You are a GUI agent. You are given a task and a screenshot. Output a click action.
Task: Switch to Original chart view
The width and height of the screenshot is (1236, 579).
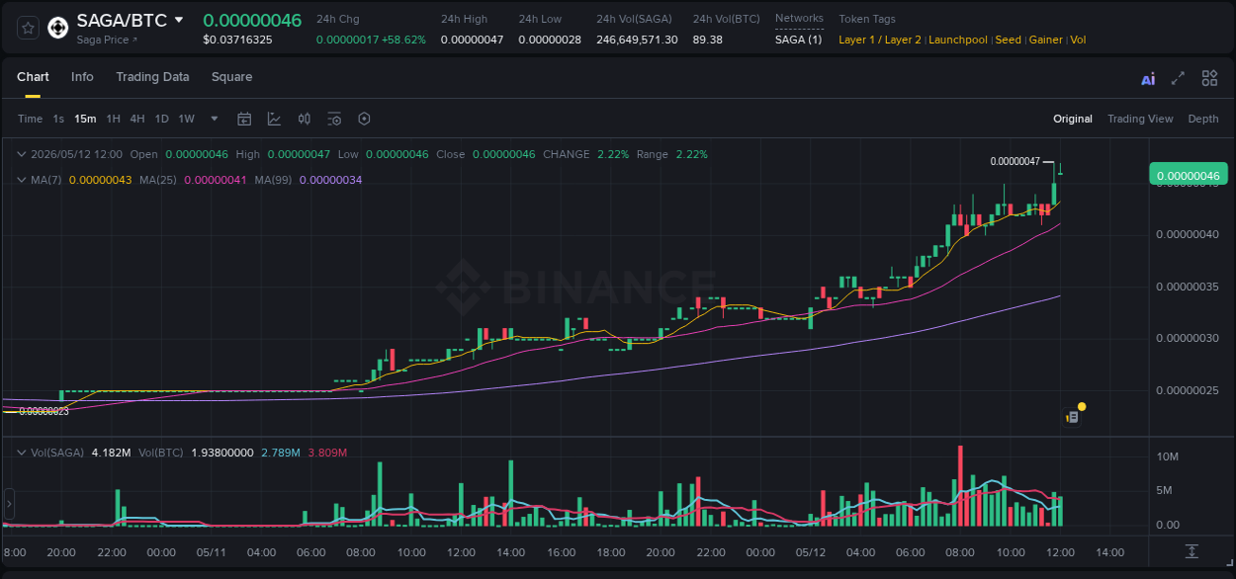(1073, 119)
